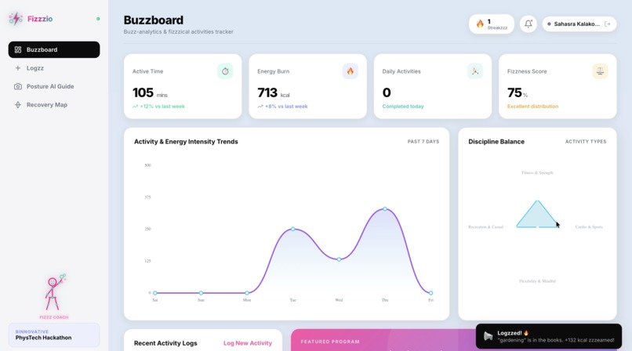Open the streak flame counter badge
Screen dimensions: 632x351
pos(492,24)
